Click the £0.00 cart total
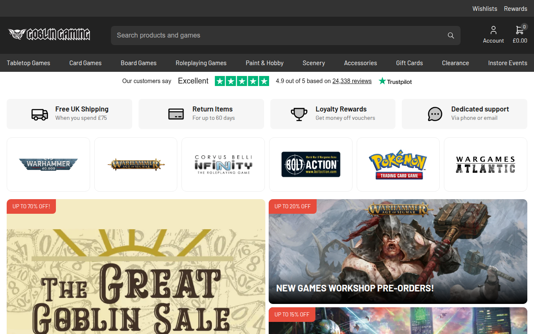This screenshot has height=334, width=534. click(x=520, y=40)
